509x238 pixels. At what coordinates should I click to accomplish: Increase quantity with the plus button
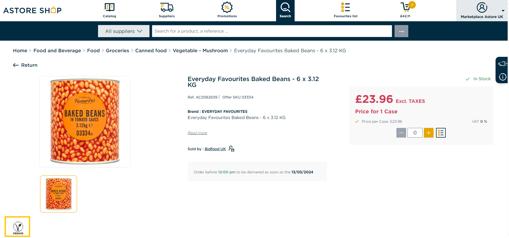[x=428, y=133]
